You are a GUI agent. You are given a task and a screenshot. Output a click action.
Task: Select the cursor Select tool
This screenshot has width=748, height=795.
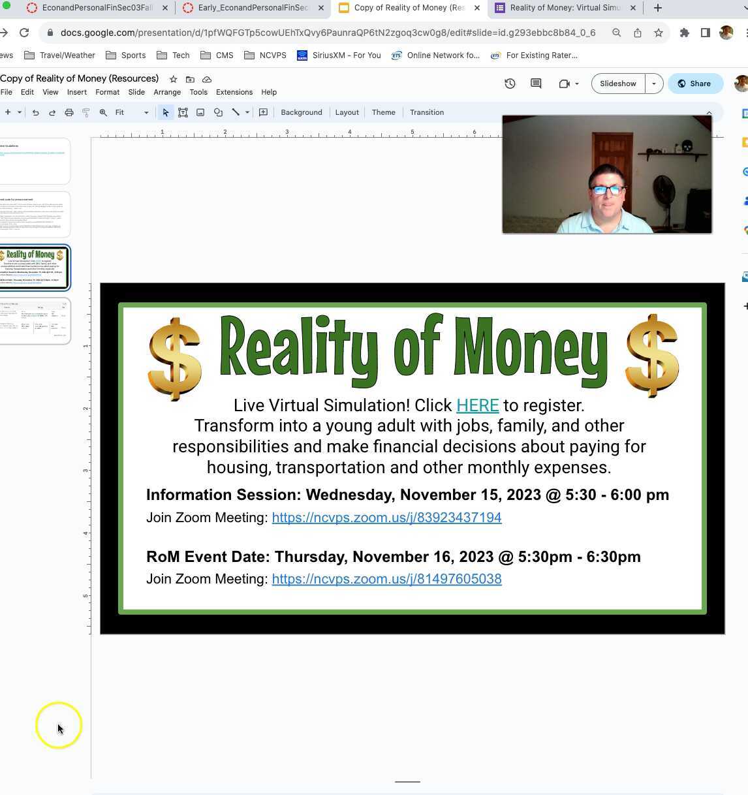[x=166, y=112]
